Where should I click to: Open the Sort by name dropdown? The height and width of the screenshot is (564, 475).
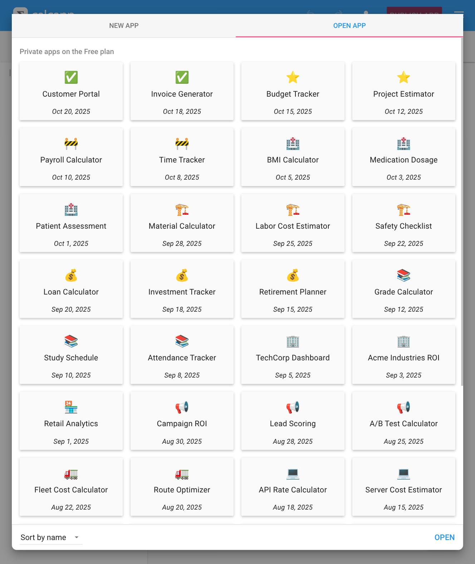[51, 537]
